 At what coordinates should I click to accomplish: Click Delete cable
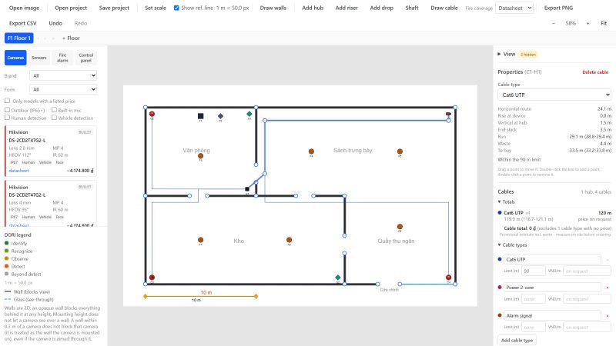595,72
